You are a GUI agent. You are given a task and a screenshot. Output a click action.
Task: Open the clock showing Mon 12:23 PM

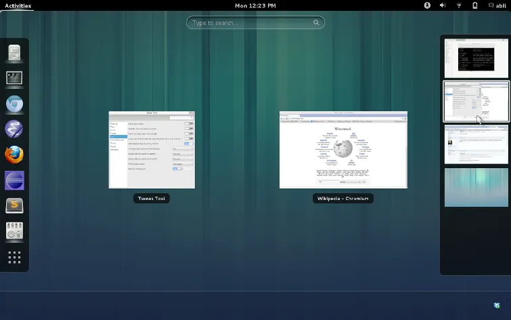tap(255, 5)
